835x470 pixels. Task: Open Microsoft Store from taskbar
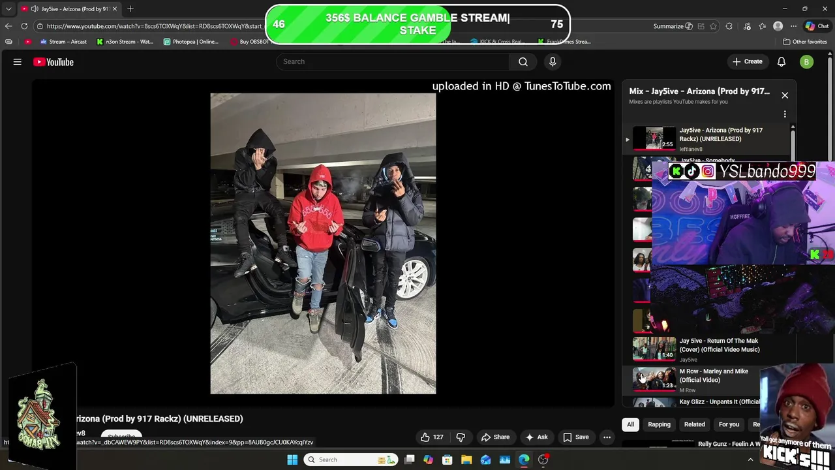pyautogui.click(x=448, y=460)
